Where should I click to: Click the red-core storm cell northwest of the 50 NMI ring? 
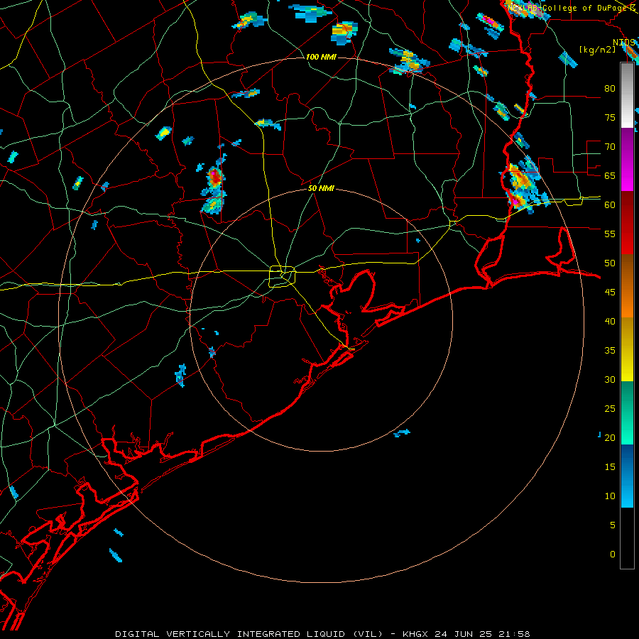214,176
